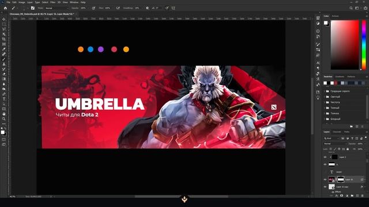The height and width of the screenshot is (207, 369).
Task: Select the Eyedropper tool
Action: [x=4, y=49]
